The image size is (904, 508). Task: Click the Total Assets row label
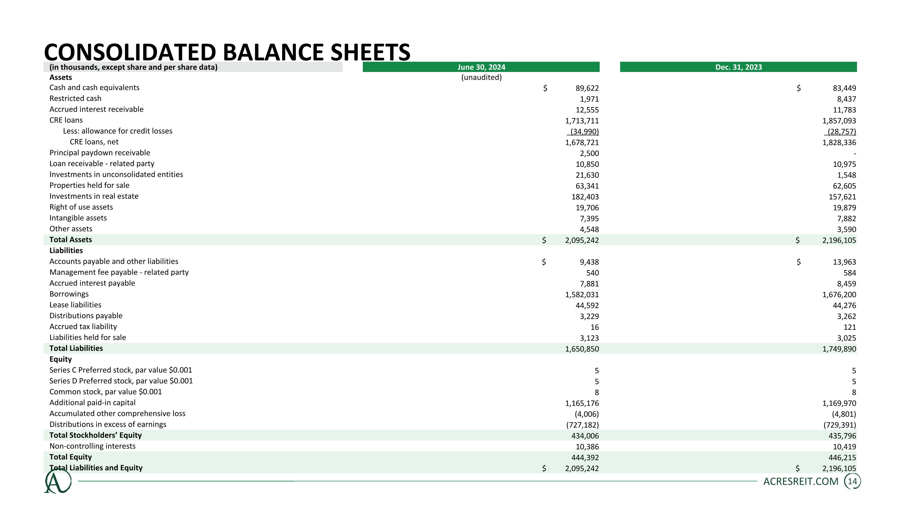(71, 239)
